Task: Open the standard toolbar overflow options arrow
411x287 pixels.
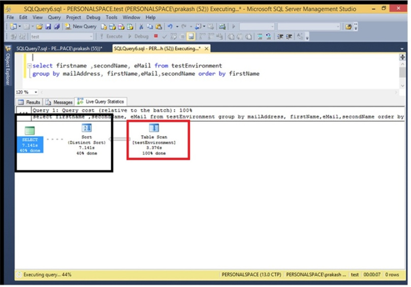Action: [356, 27]
